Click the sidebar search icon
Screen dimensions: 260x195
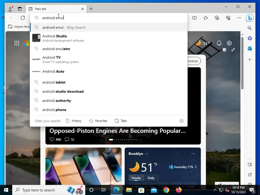coord(250,28)
